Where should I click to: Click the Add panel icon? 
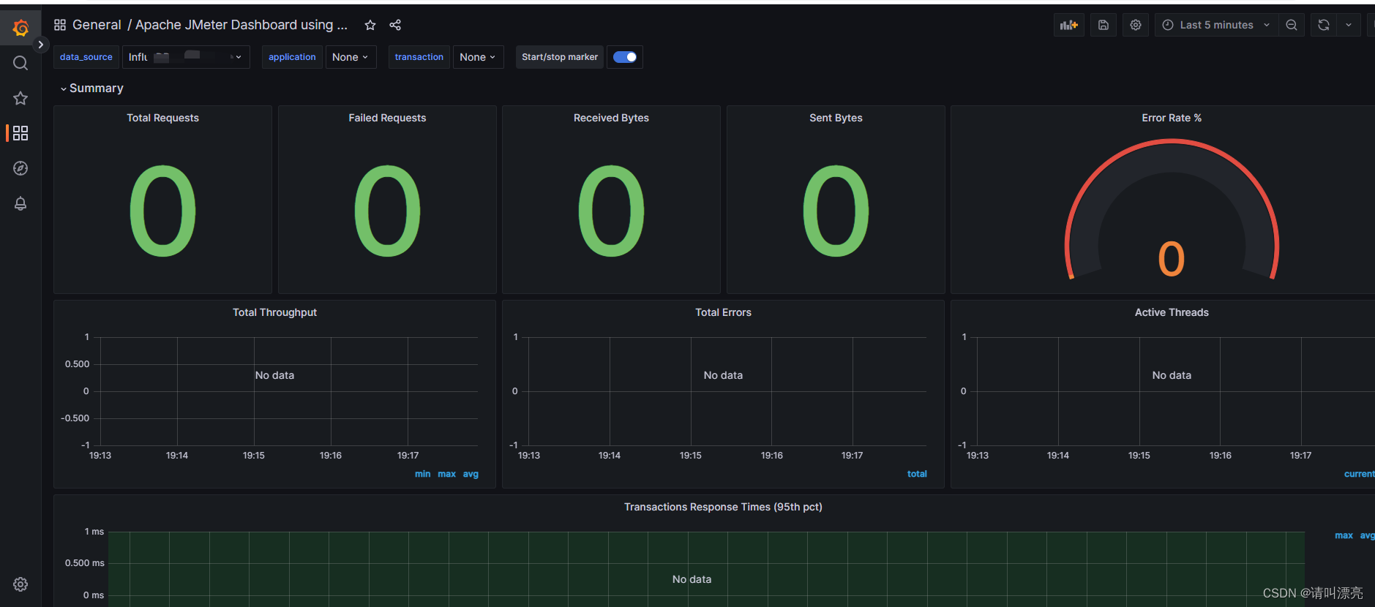1069,25
